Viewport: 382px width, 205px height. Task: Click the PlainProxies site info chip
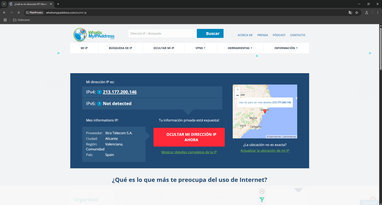click(x=34, y=13)
